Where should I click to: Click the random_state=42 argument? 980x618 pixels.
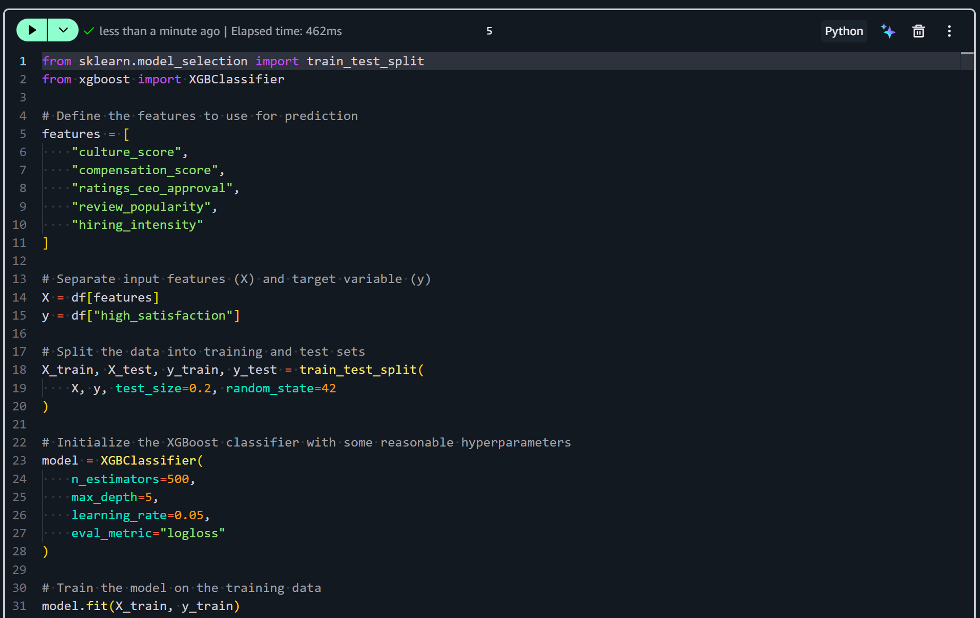coord(281,388)
